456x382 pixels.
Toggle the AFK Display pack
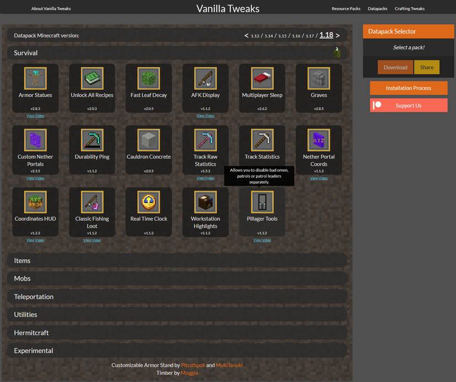pos(205,77)
